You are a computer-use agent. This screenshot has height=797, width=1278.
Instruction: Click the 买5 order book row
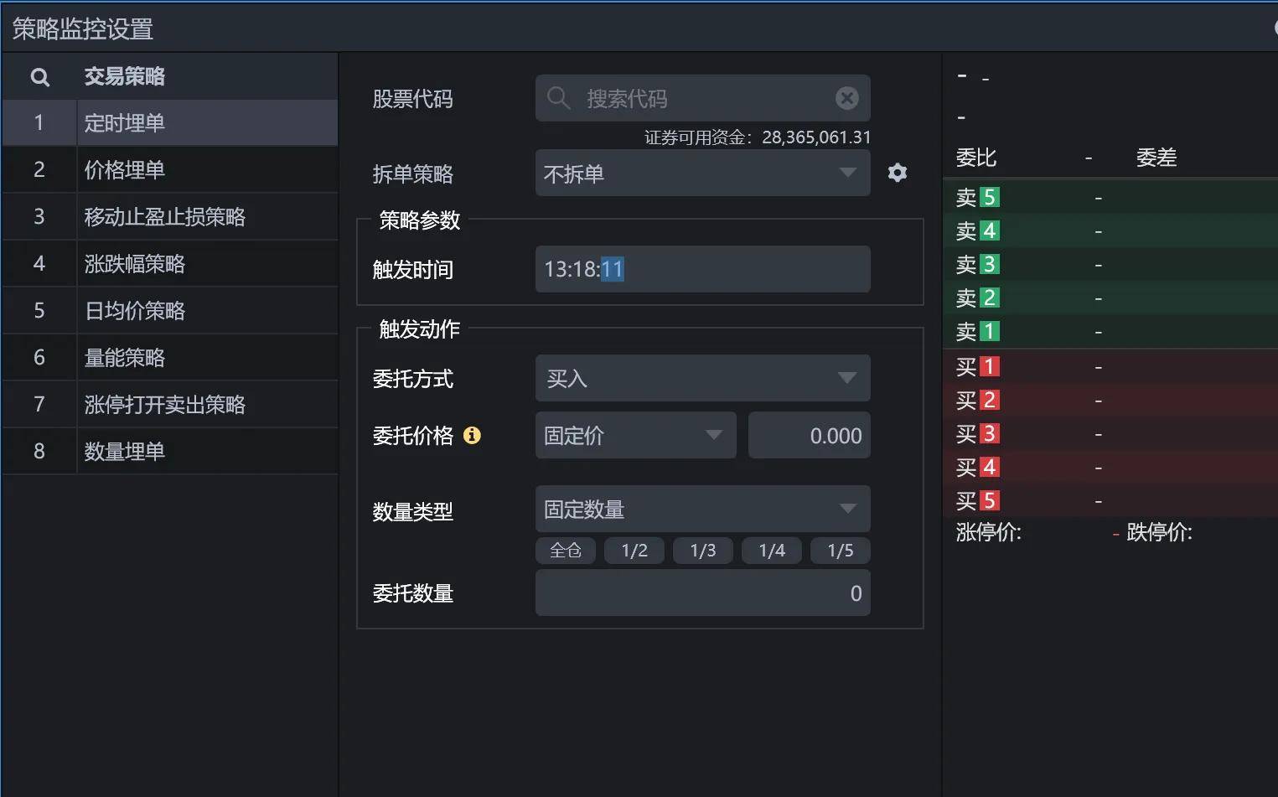click(1110, 501)
